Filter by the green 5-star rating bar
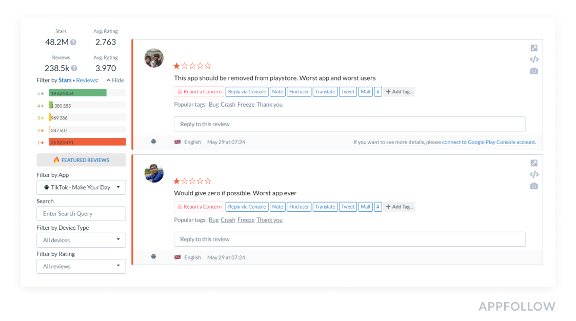576x321 pixels. click(77, 93)
